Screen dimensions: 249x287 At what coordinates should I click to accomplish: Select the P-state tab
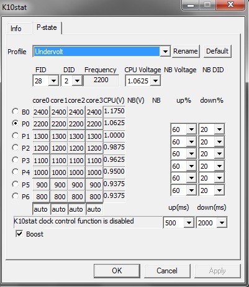[47, 27]
